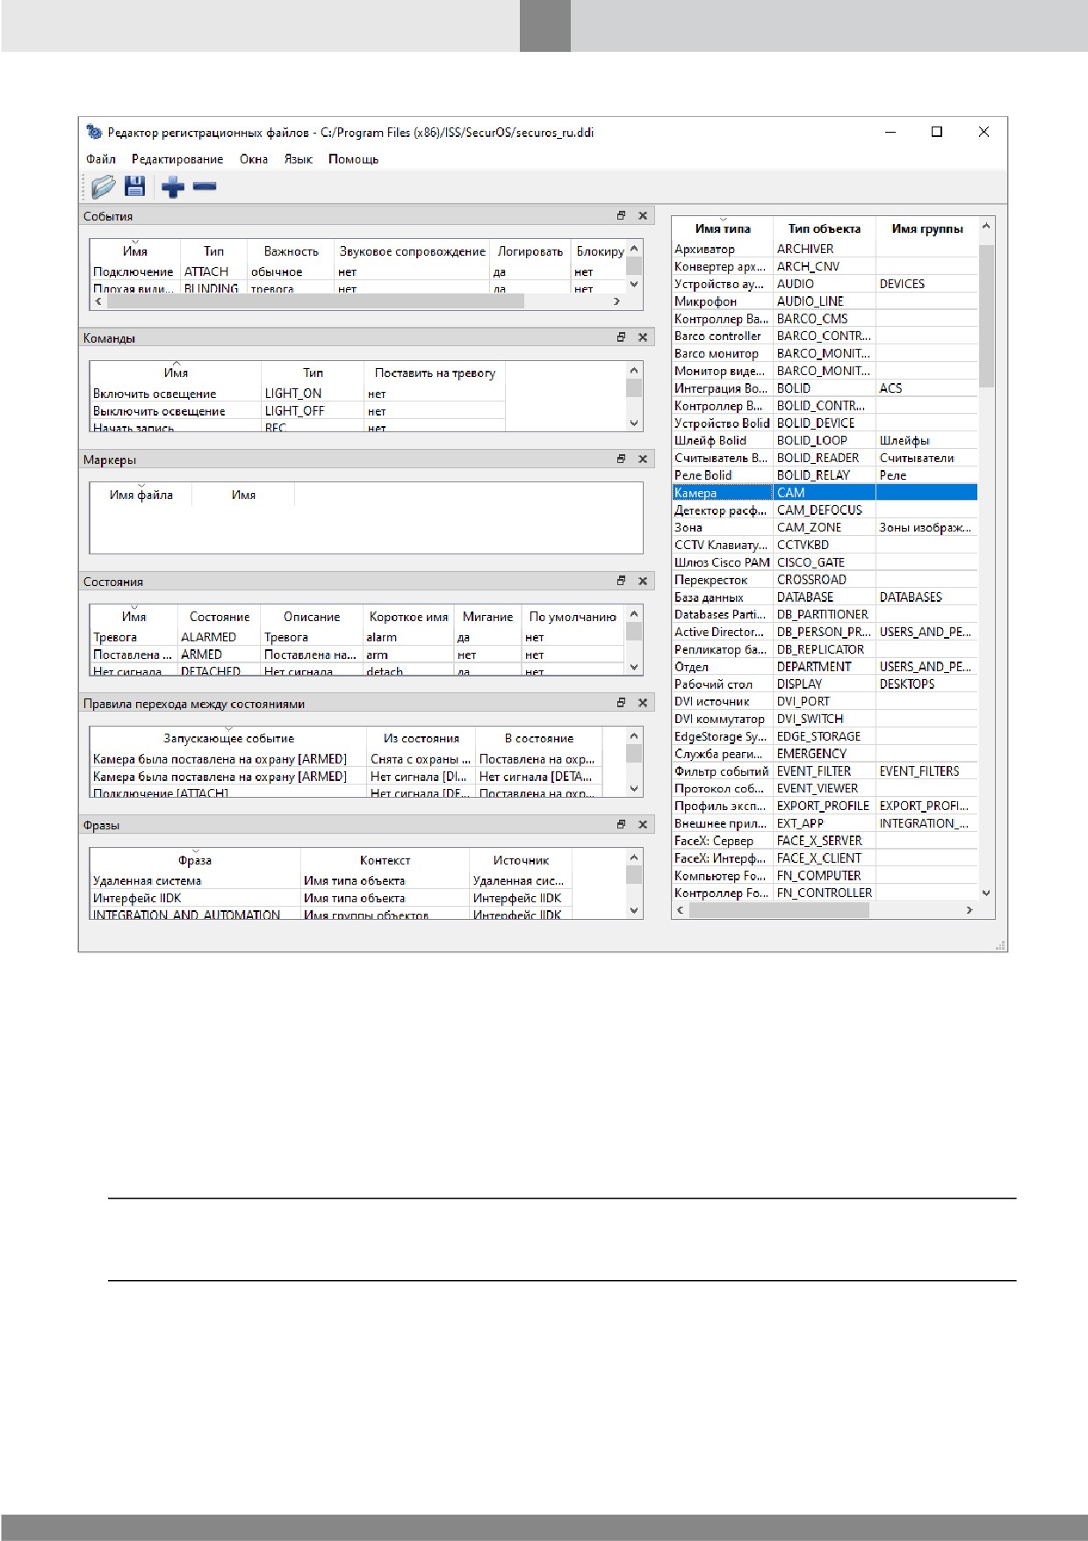Sort by Имя группы column header

(927, 228)
